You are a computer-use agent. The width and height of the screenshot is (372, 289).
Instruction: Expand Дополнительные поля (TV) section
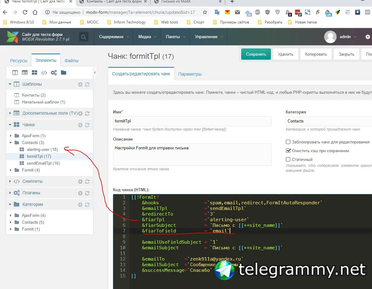coord(10,113)
